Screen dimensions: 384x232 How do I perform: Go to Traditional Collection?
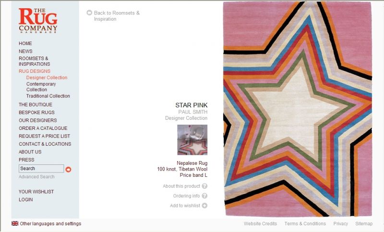(x=48, y=96)
